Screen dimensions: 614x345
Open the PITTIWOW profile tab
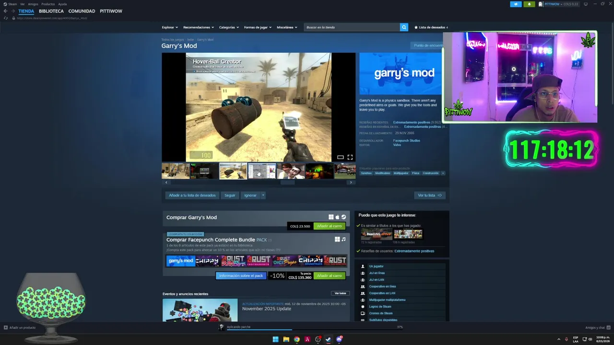tap(111, 11)
